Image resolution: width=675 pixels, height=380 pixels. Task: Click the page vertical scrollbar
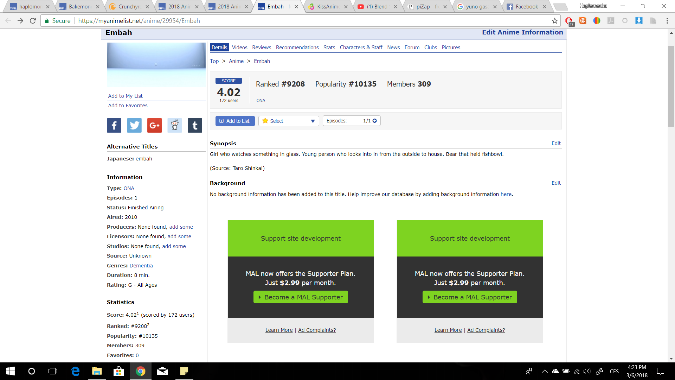(671, 86)
